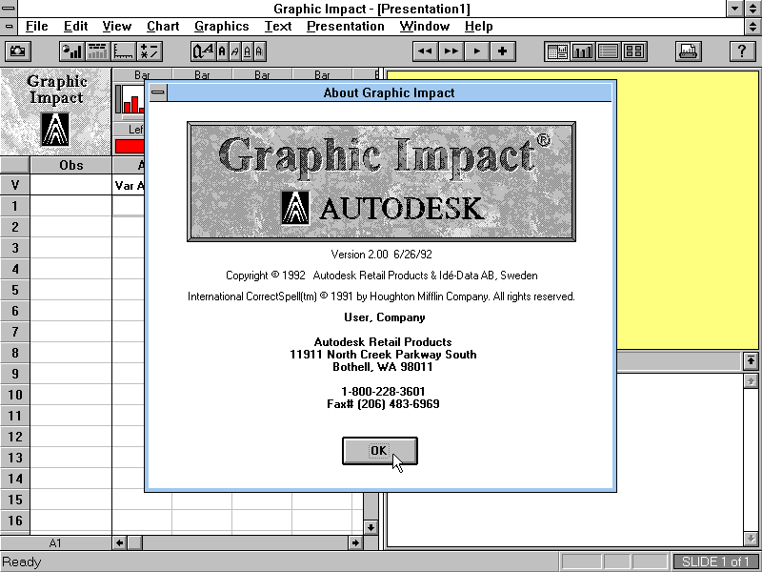Image resolution: width=762 pixels, height=572 pixels.
Task: Select row header 5
Action: tap(15, 290)
